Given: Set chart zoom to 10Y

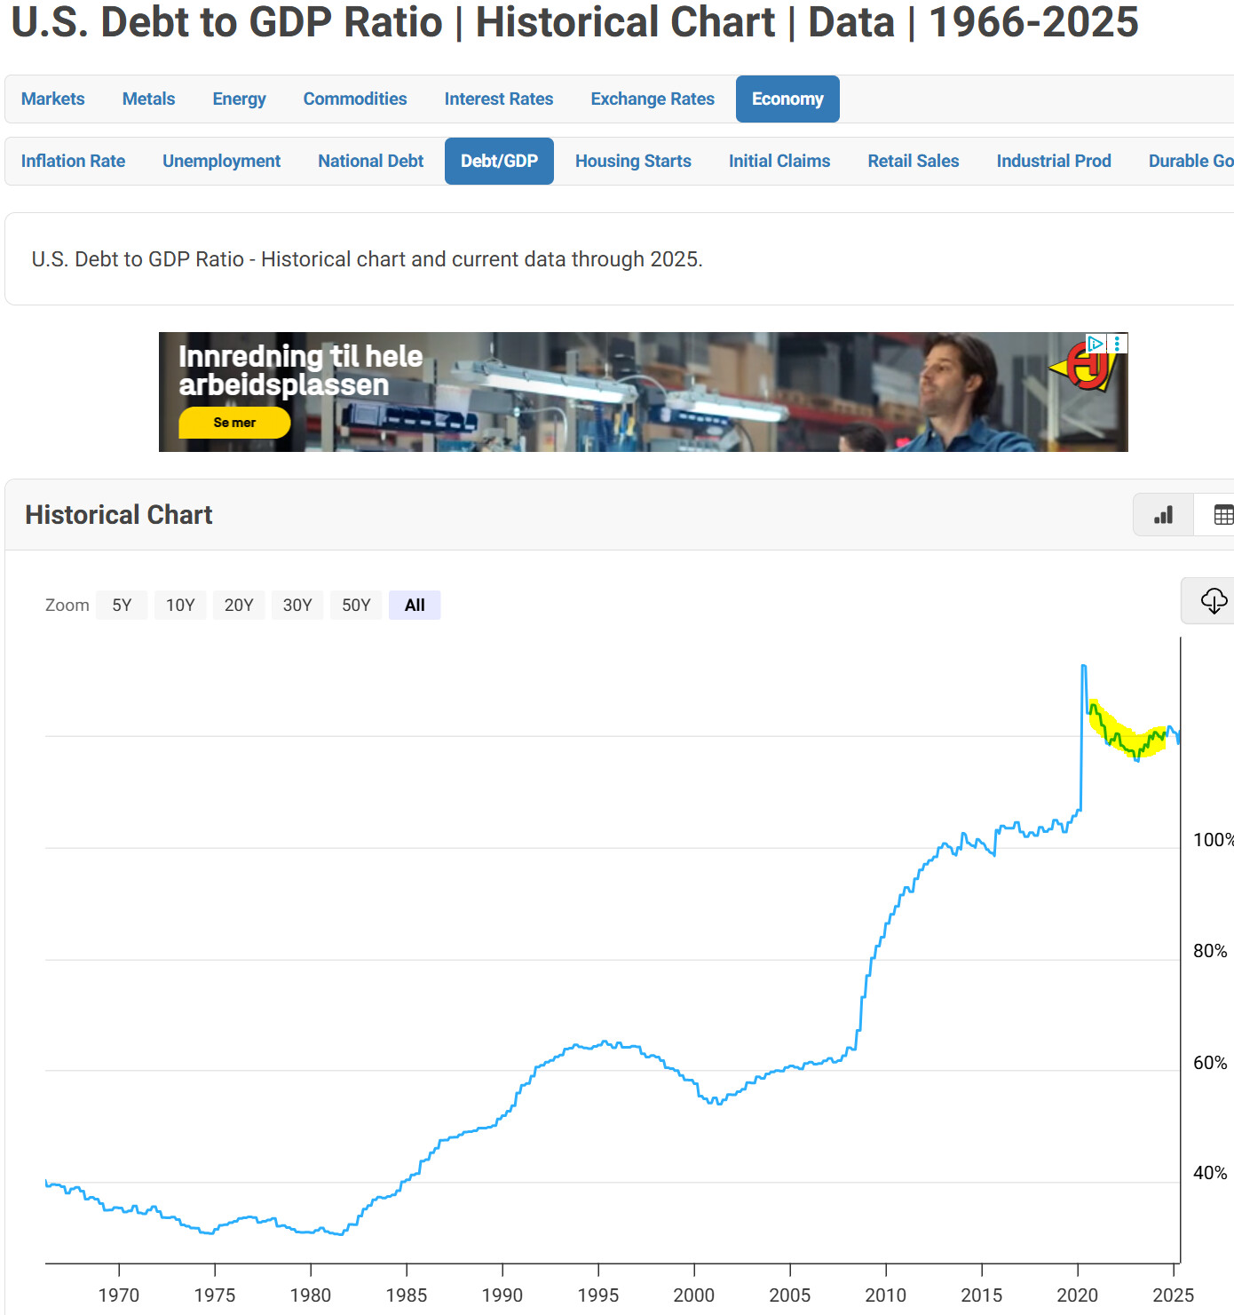Looking at the screenshot, I should click(180, 606).
